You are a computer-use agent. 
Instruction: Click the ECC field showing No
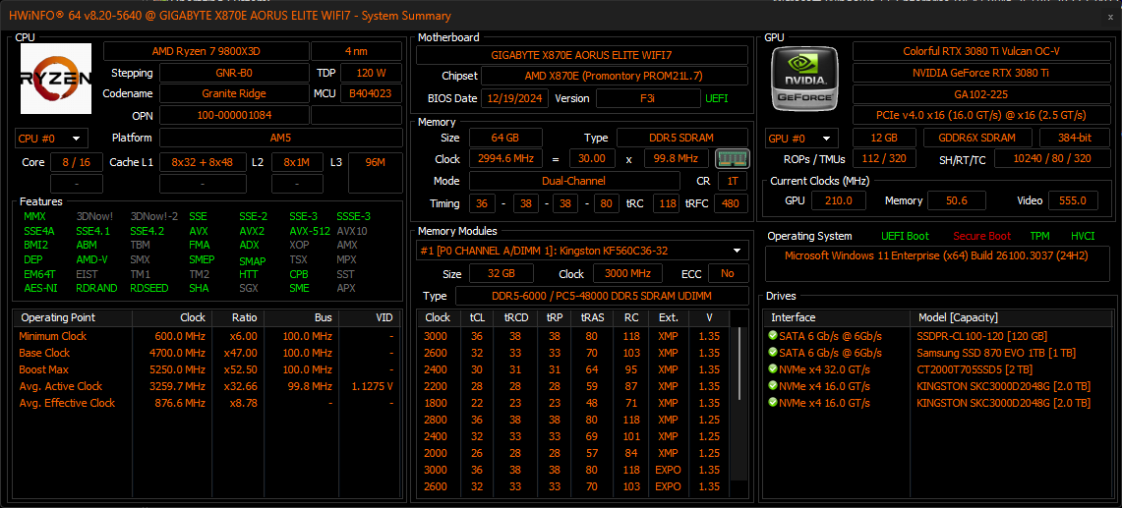(x=729, y=273)
